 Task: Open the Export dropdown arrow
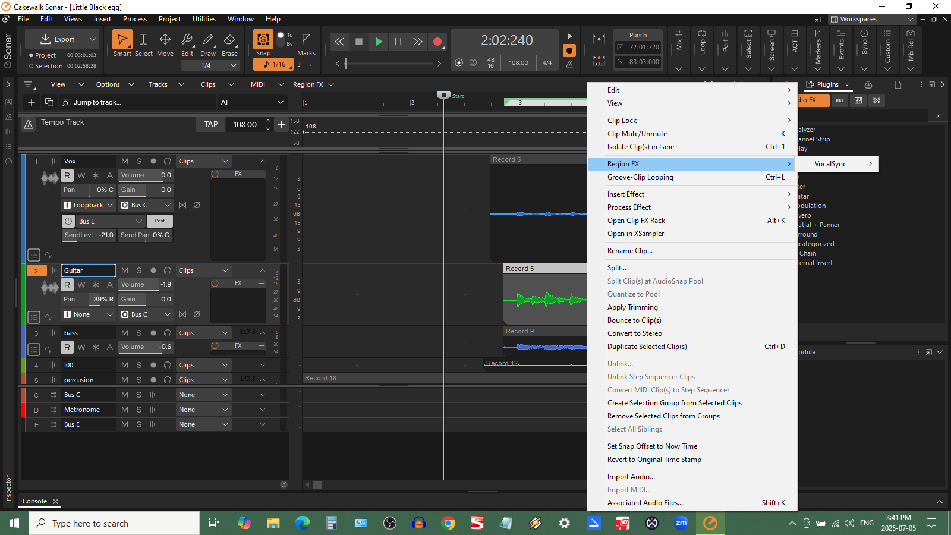coord(93,39)
